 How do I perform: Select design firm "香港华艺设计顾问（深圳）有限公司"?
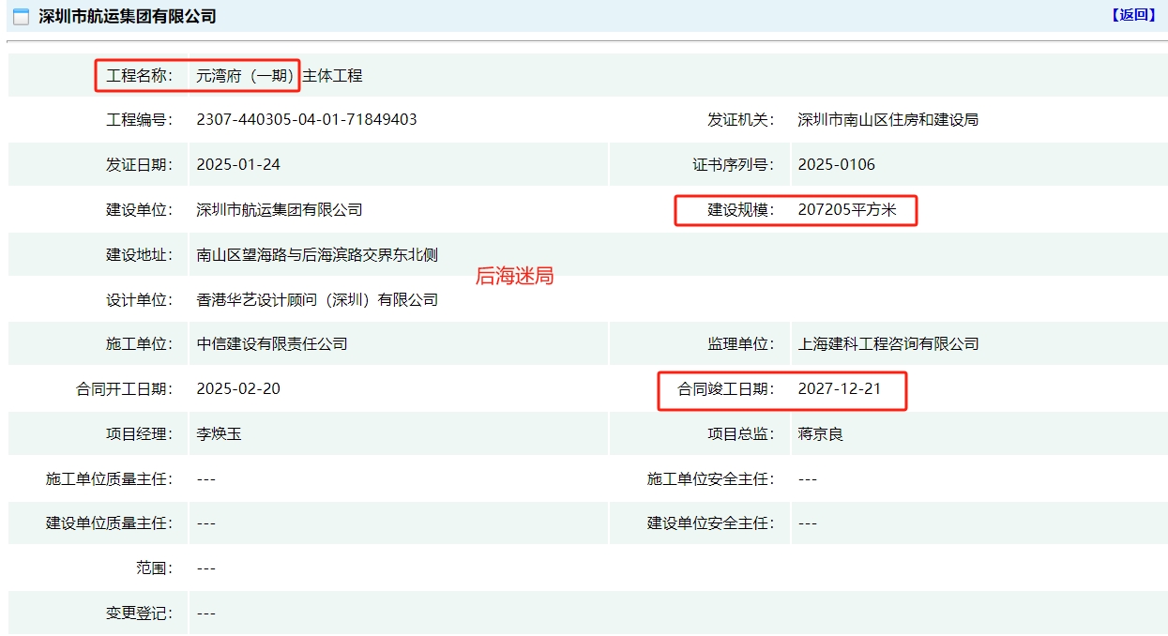[x=317, y=300]
